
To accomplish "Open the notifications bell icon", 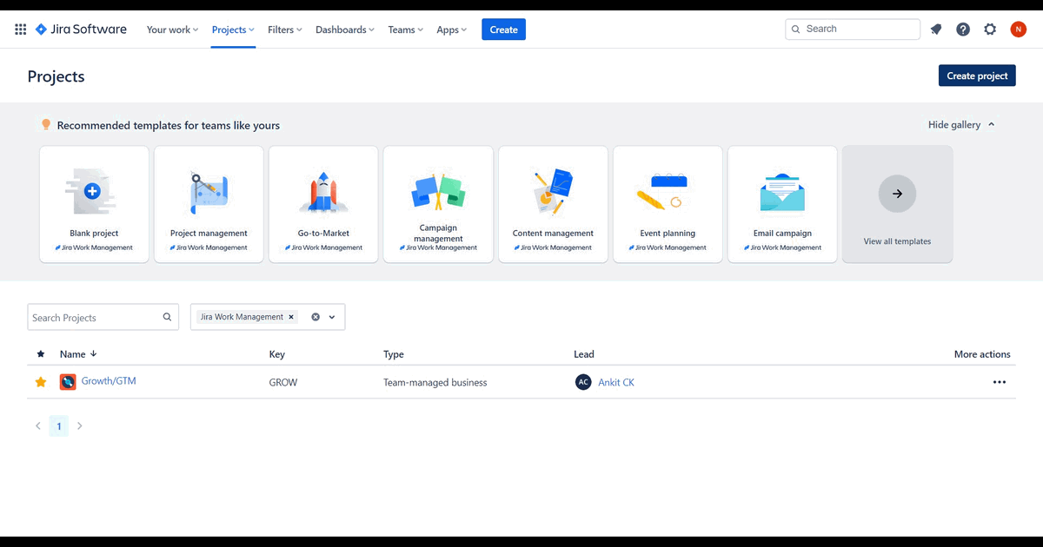I will pos(936,30).
